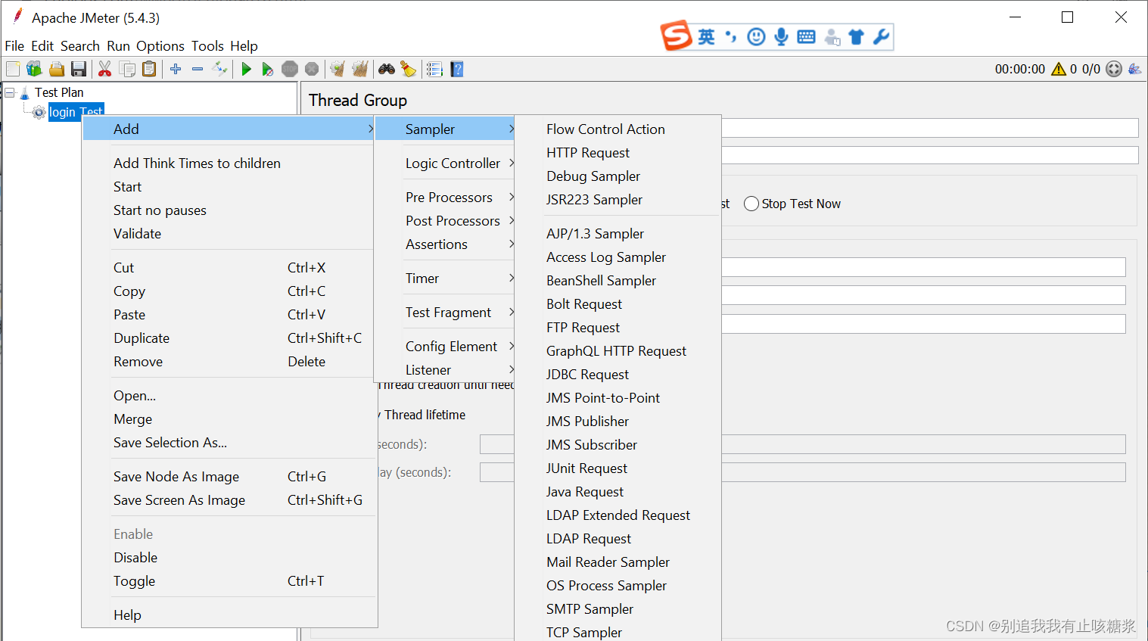Viewport: 1148px width, 641px height.
Task: Open the Function Helper dialog icon
Action: click(x=434, y=69)
